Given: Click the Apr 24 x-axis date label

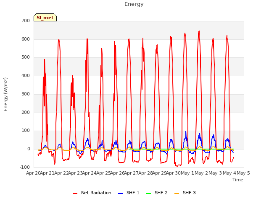Looking at the screenshot, I should [90, 173].
